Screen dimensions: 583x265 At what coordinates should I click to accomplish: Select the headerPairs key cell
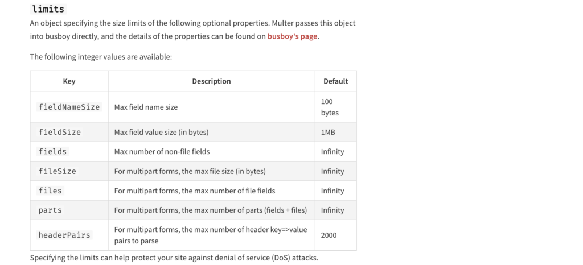point(69,235)
